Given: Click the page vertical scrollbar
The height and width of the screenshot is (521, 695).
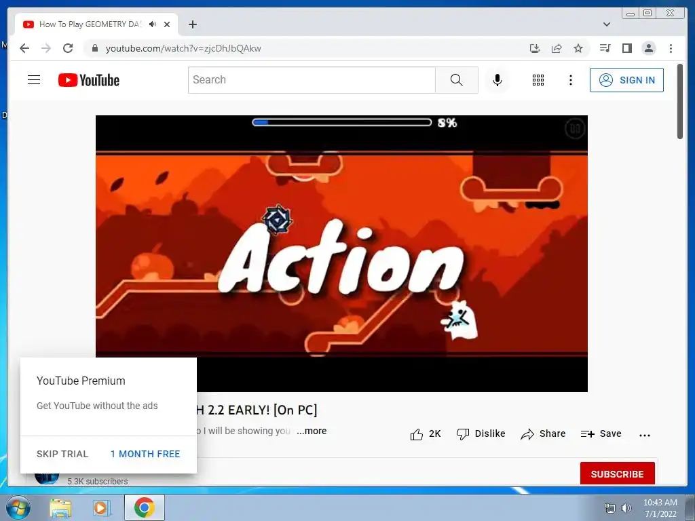Looking at the screenshot, I should tap(680, 101).
